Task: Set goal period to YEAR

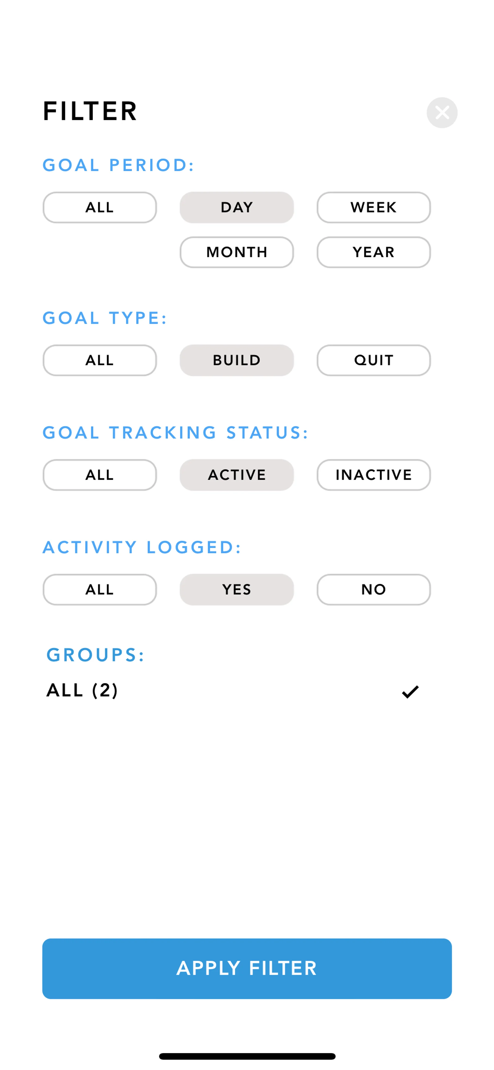Action: (373, 252)
